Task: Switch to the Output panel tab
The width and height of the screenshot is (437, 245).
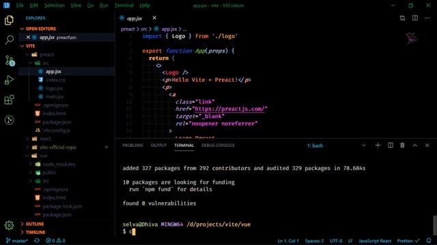Action: (158, 145)
